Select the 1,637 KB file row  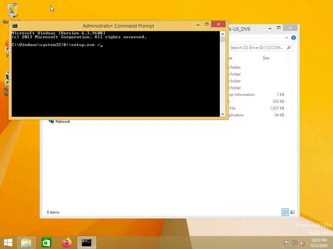pyautogui.click(x=257, y=108)
